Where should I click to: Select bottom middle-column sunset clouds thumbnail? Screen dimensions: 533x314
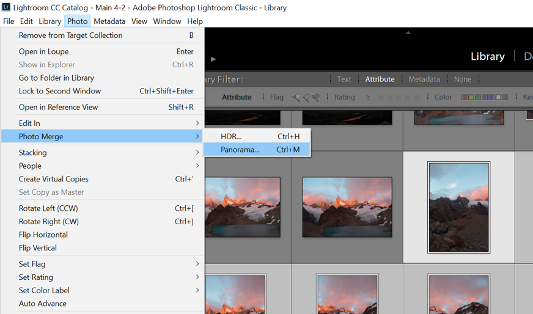pos(347,294)
